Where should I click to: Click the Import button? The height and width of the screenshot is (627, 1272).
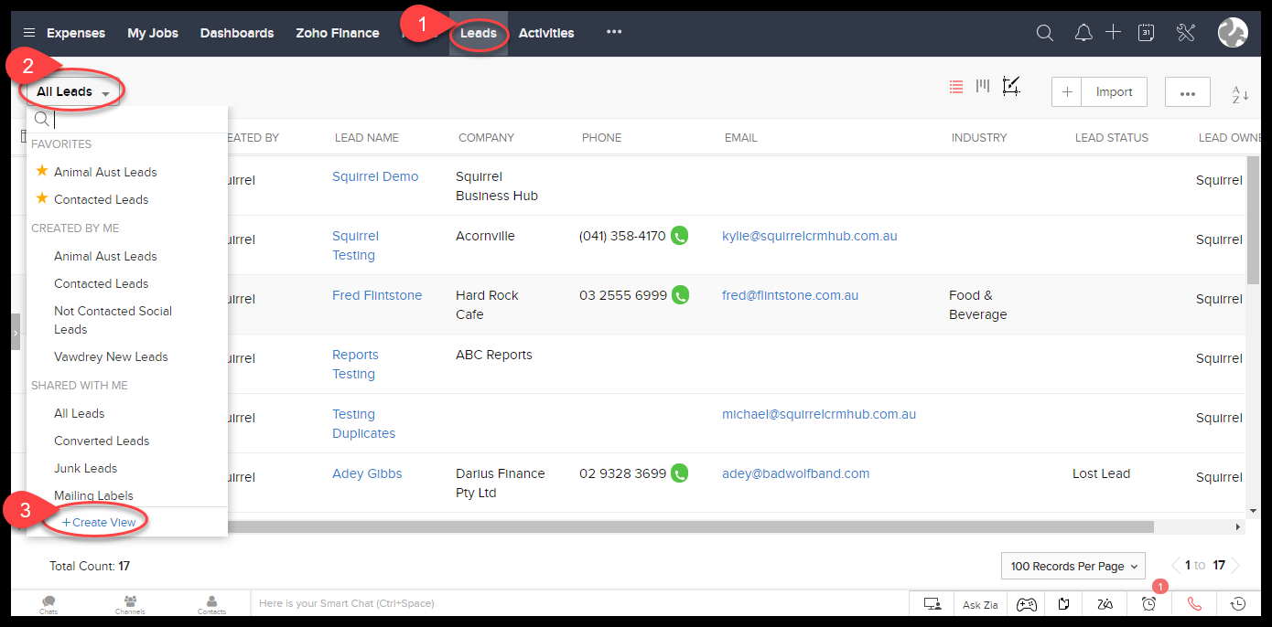1115,92
